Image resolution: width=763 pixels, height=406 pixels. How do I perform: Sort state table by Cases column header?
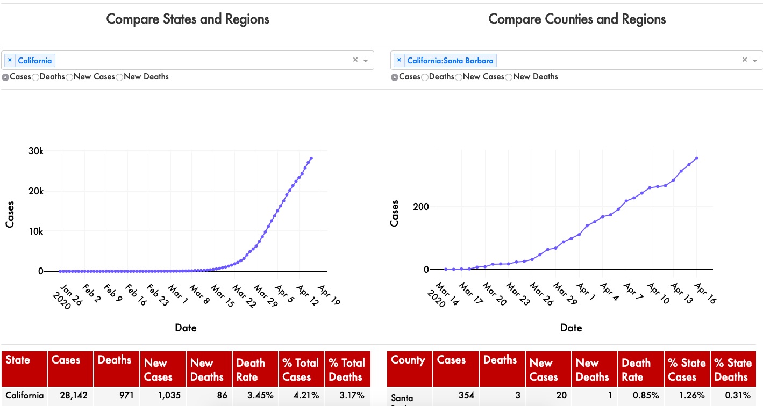[x=71, y=369]
